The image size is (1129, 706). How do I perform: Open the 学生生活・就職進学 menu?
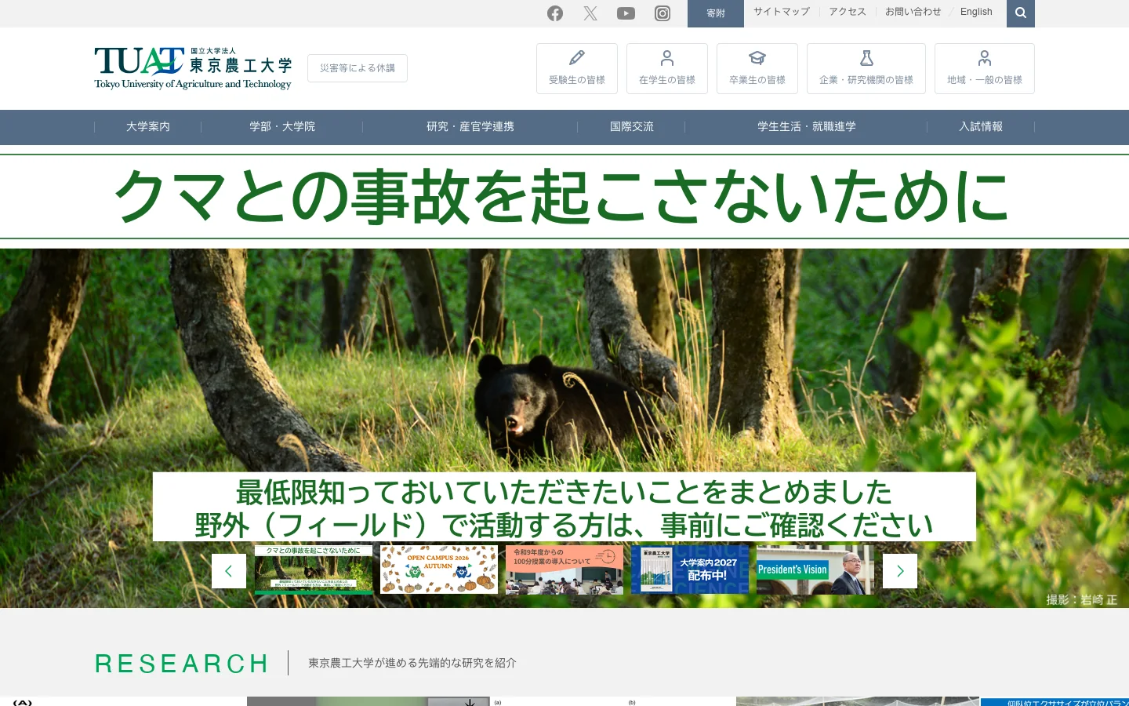point(807,126)
